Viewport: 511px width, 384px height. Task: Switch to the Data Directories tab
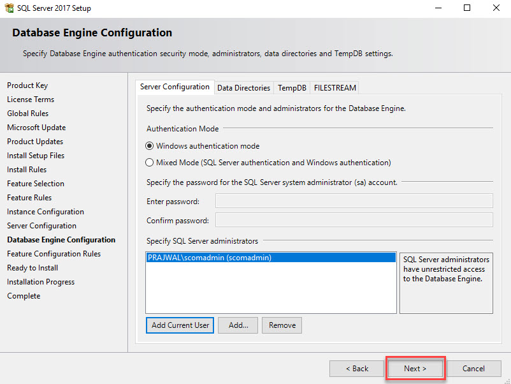tap(243, 88)
